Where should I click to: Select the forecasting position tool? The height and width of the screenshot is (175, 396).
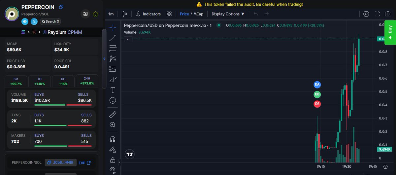point(113,69)
